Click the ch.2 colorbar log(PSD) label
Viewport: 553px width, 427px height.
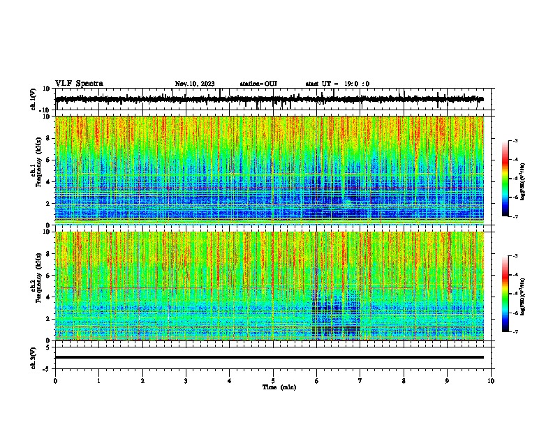click(x=523, y=297)
